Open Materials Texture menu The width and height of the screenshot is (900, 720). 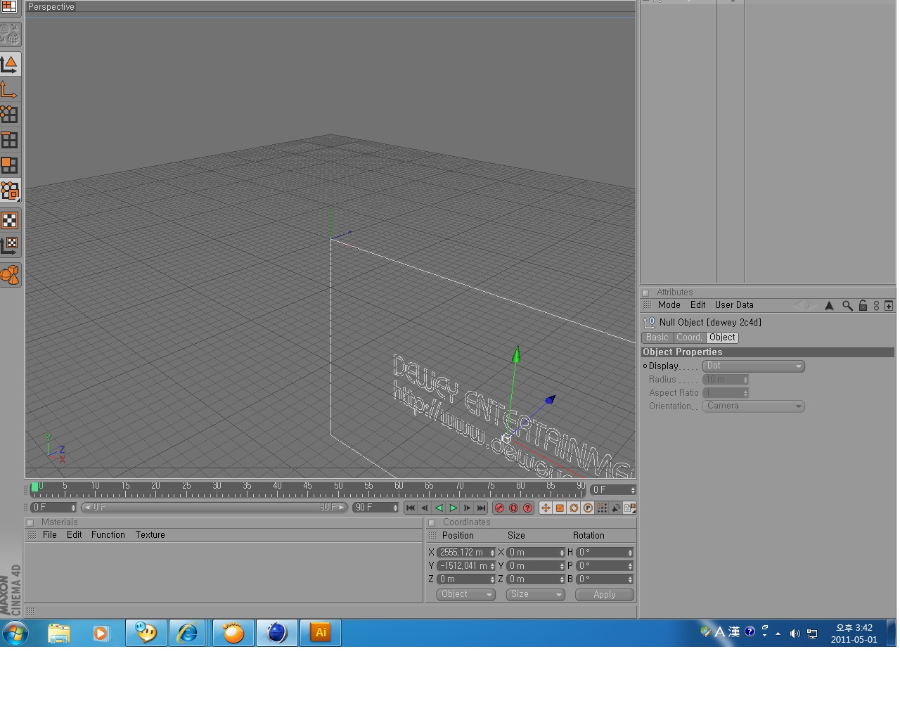click(x=150, y=535)
